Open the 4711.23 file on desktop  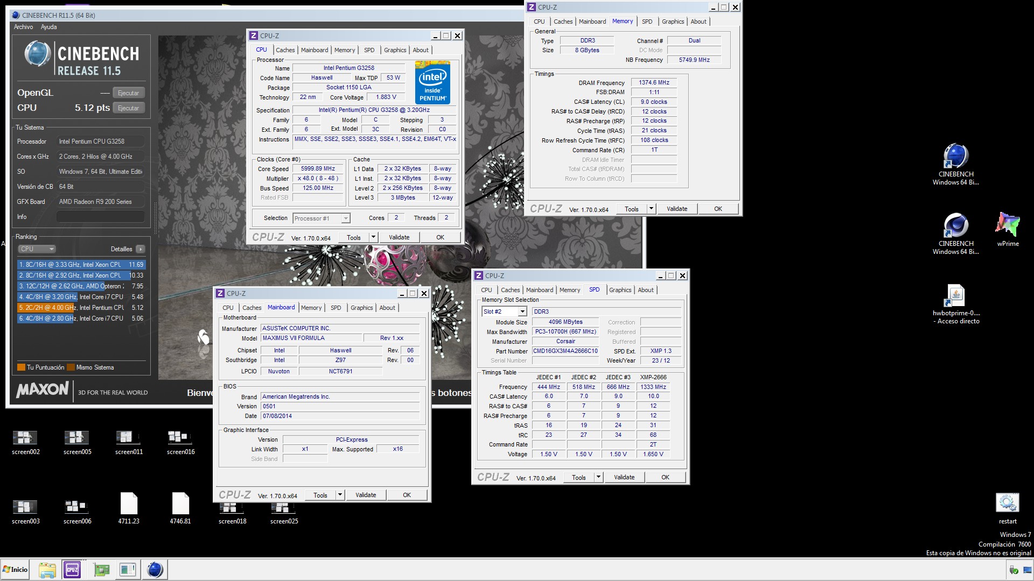pyautogui.click(x=129, y=508)
